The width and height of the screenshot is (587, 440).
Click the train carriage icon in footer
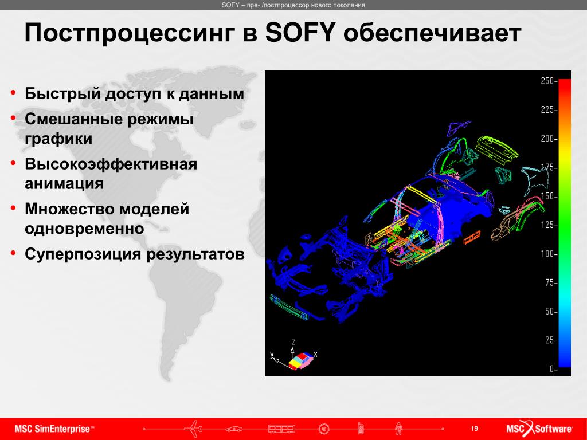click(x=281, y=429)
